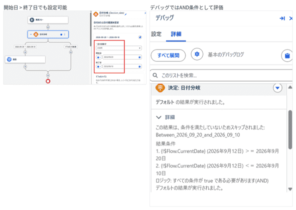Add element under the date range branch
Screen dimensions: 296x210
[x=25, y=52]
